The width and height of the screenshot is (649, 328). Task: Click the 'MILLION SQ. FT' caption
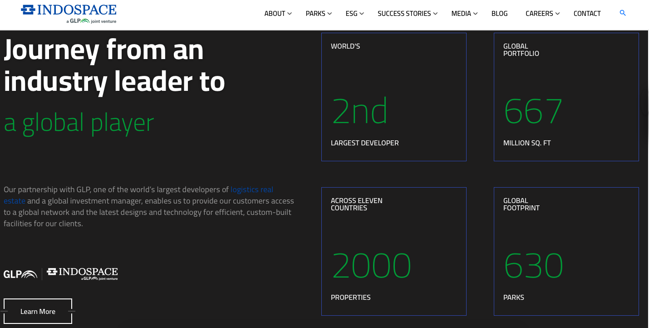click(x=527, y=143)
